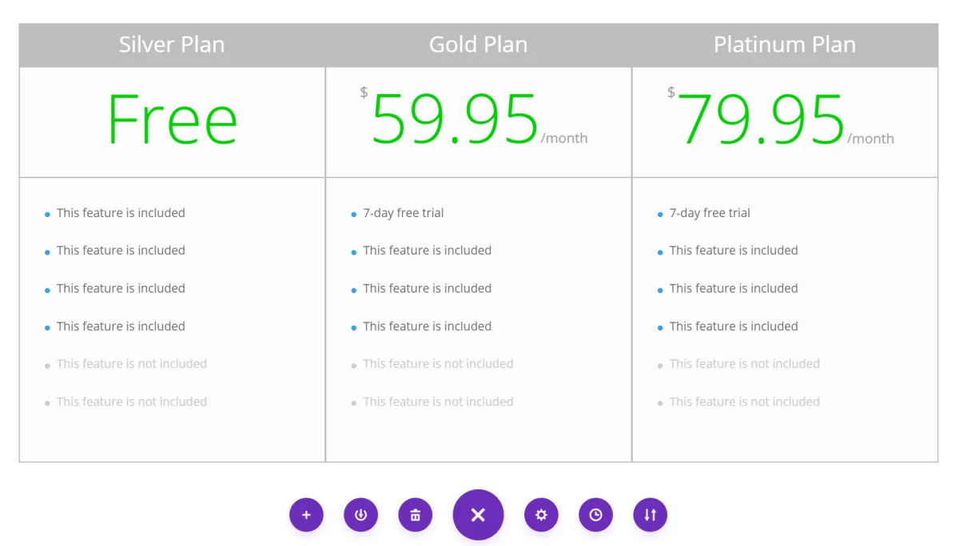
Task: Click the dollar sign beside 59.95
Action: coord(364,93)
